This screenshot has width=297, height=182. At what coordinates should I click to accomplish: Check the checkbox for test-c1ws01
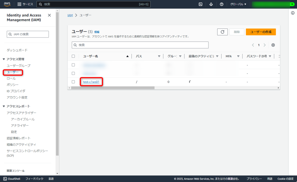(x=73, y=82)
